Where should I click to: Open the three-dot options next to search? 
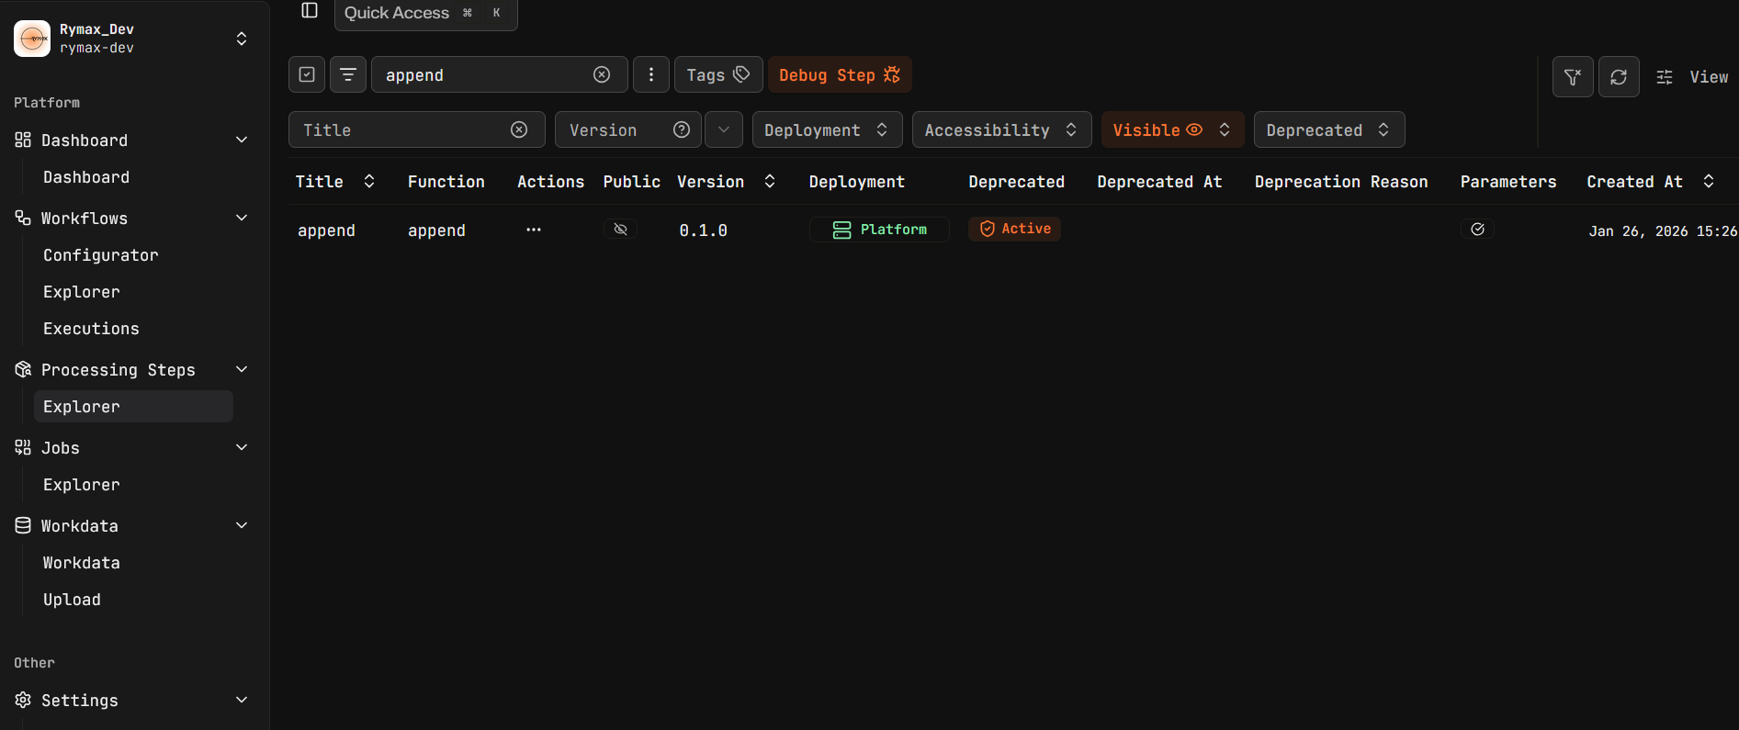pyautogui.click(x=651, y=74)
